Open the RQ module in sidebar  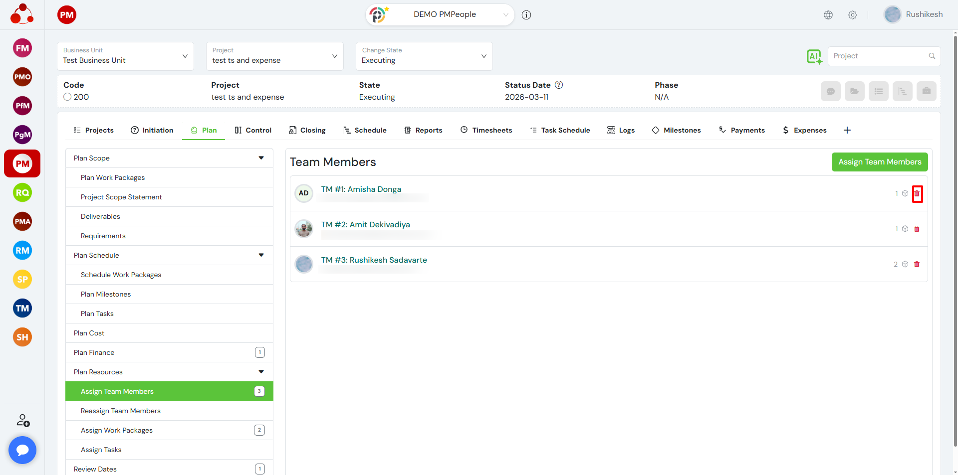22,193
